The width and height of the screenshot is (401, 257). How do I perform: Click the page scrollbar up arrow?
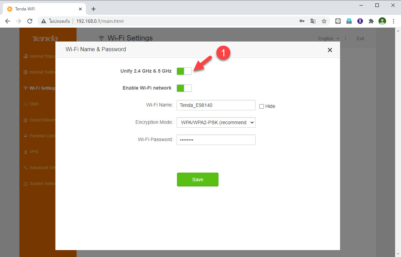pyautogui.click(x=398, y=31)
